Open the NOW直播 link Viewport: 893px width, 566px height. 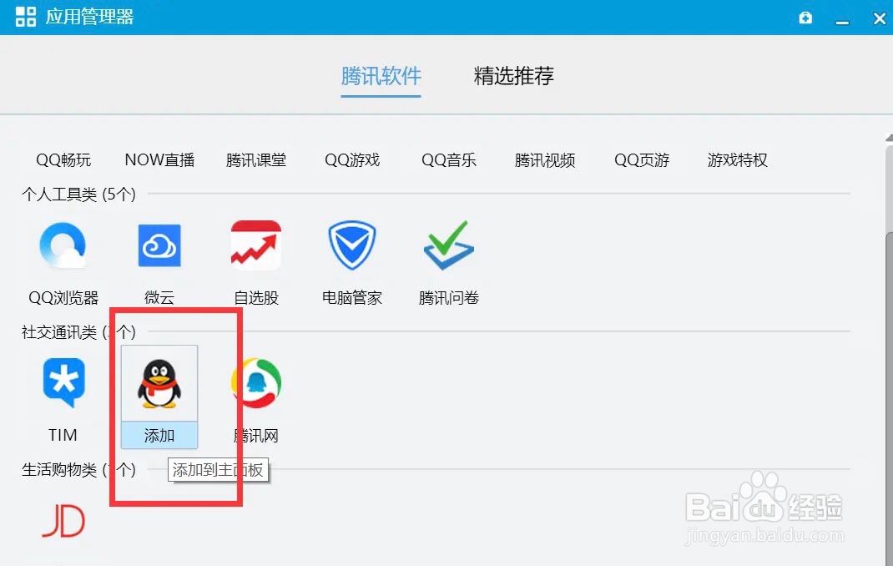click(x=159, y=160)
